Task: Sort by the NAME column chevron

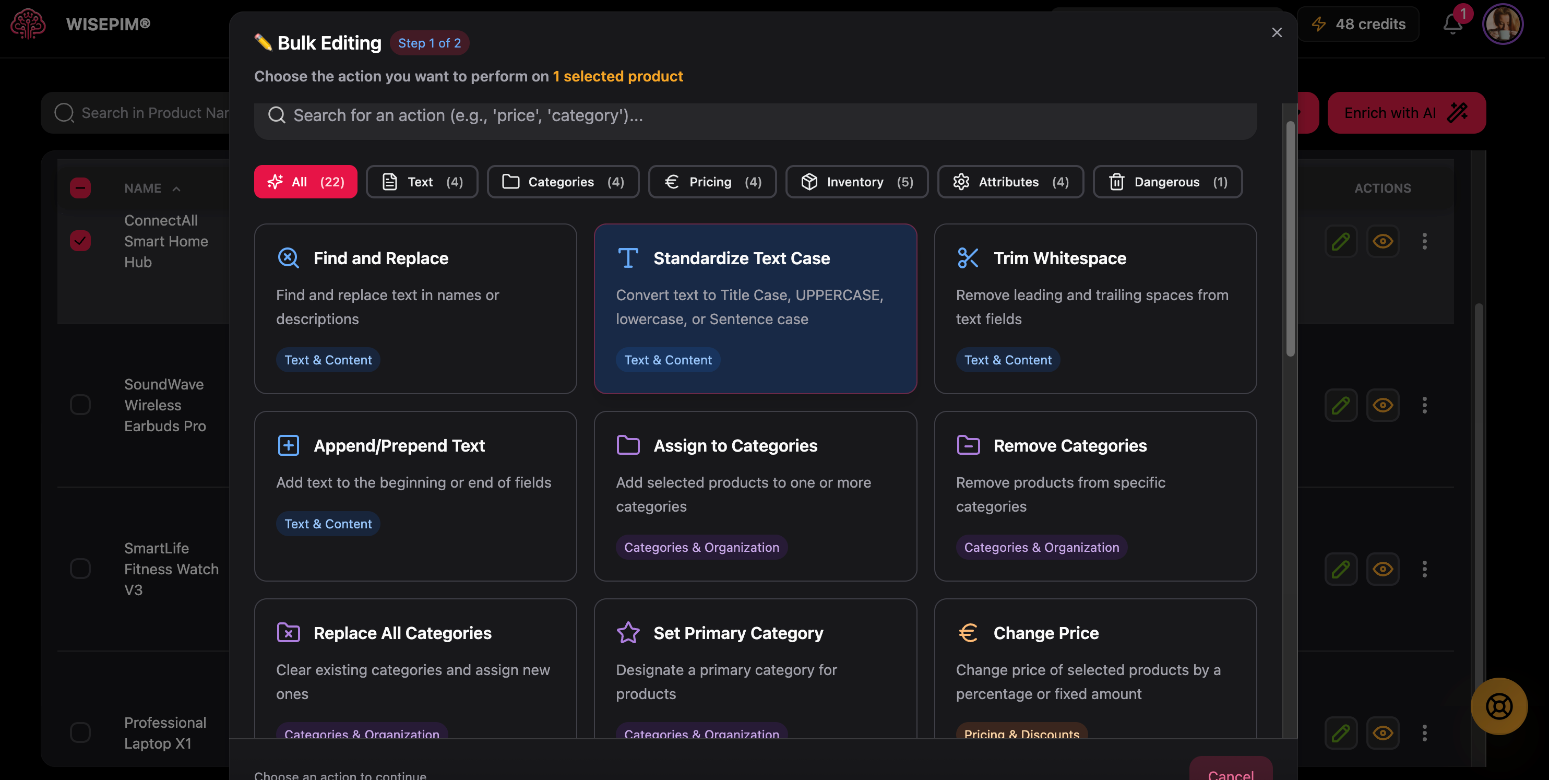Action: [x=176, y=189]
